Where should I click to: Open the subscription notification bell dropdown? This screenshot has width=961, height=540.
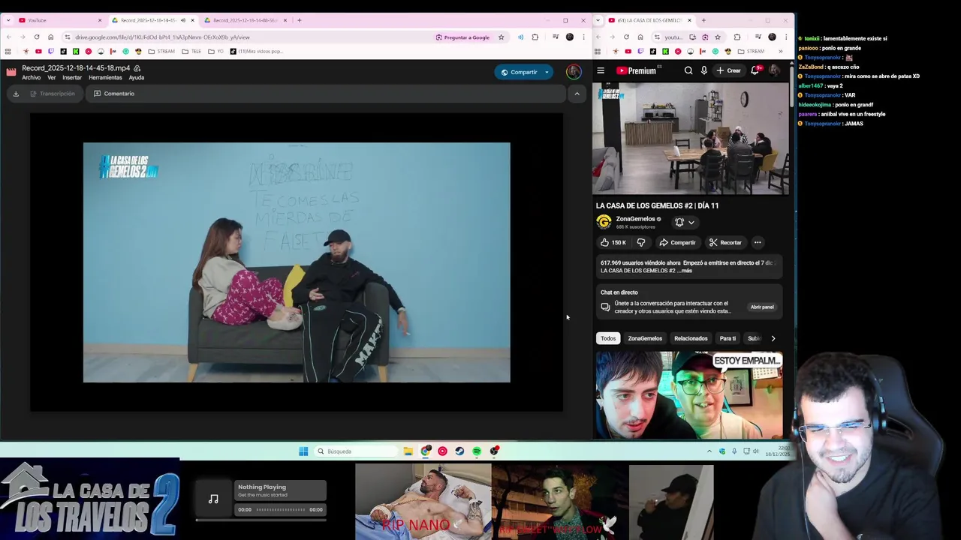pos(685,222)
